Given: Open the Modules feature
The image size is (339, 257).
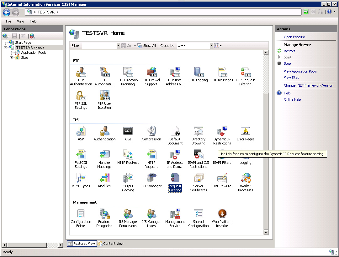Looking at the screenshot, I should tap(104, 180).
